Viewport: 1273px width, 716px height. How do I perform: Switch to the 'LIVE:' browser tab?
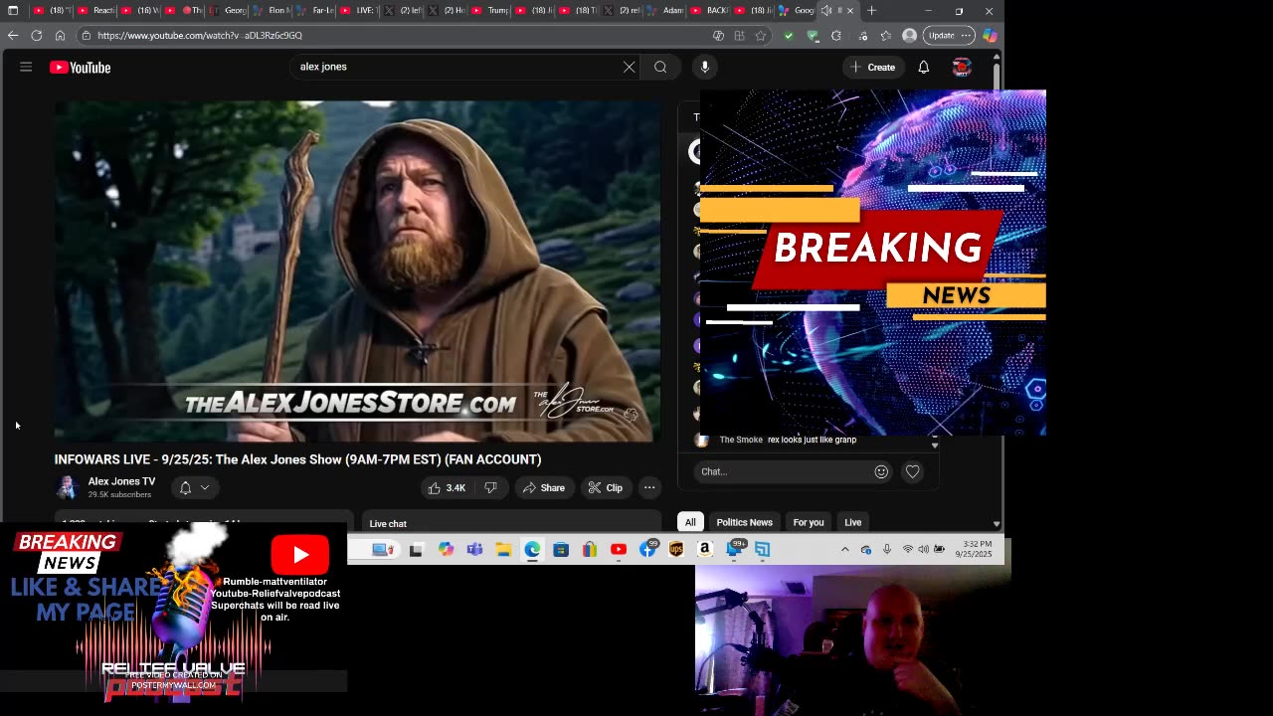click(359, 11)
